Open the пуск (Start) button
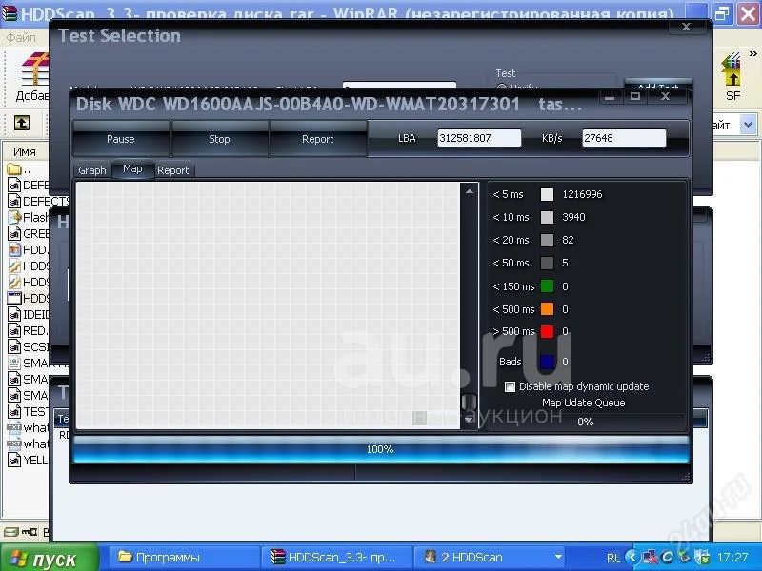This screenshot has width=762, height=571. (x=50, y=558)
